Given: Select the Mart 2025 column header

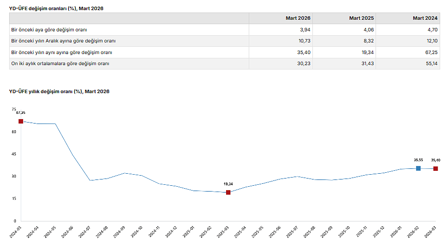Looking at the screenshot, I should pos(362,18).
